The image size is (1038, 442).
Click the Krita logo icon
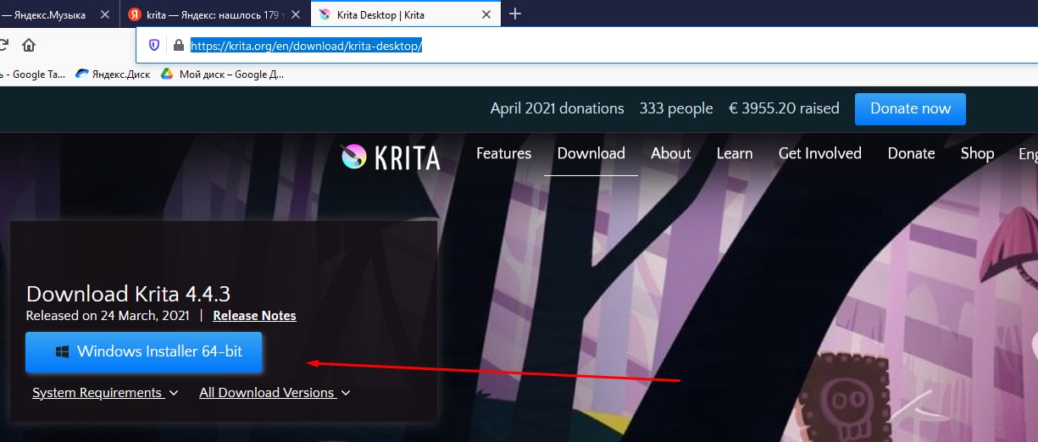(353, 157)
